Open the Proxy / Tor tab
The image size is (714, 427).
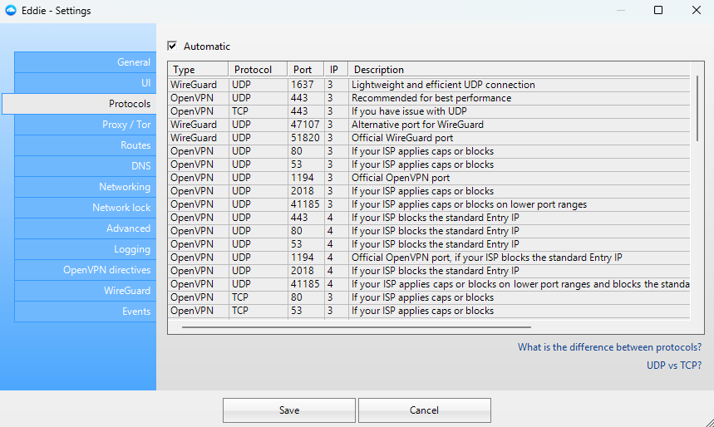[x=85, y=125]
